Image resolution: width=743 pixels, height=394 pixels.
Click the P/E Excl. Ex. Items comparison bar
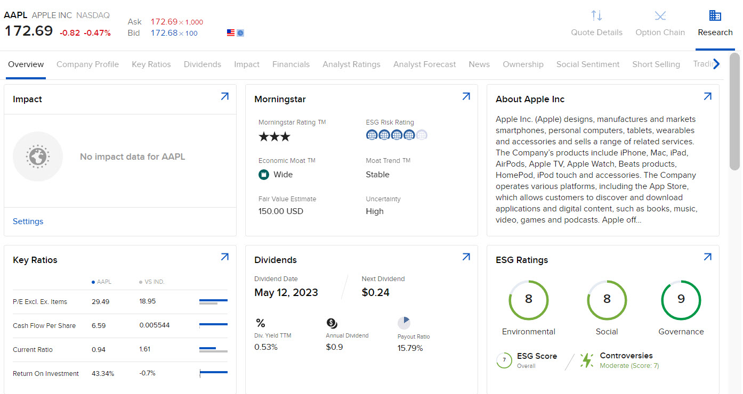[x=213, y=302]
